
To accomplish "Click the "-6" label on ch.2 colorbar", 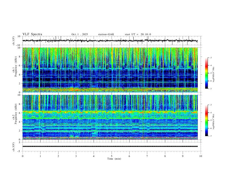I will click(x=210, y=128).
